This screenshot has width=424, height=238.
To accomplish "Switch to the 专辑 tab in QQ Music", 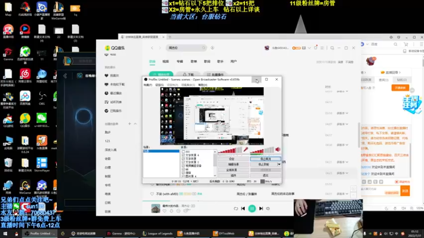I will click(x=180, y=61).
